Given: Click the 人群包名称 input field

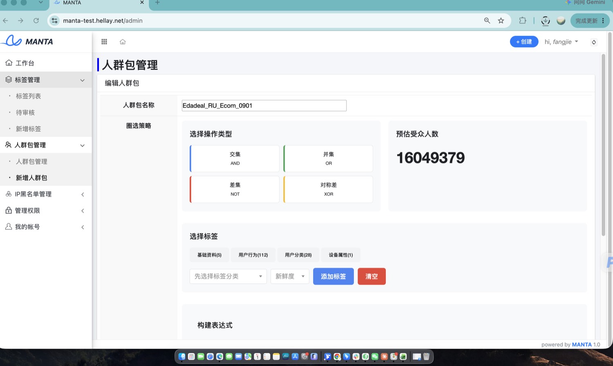Looking at the screenshot, I should [x=264, y=106].
